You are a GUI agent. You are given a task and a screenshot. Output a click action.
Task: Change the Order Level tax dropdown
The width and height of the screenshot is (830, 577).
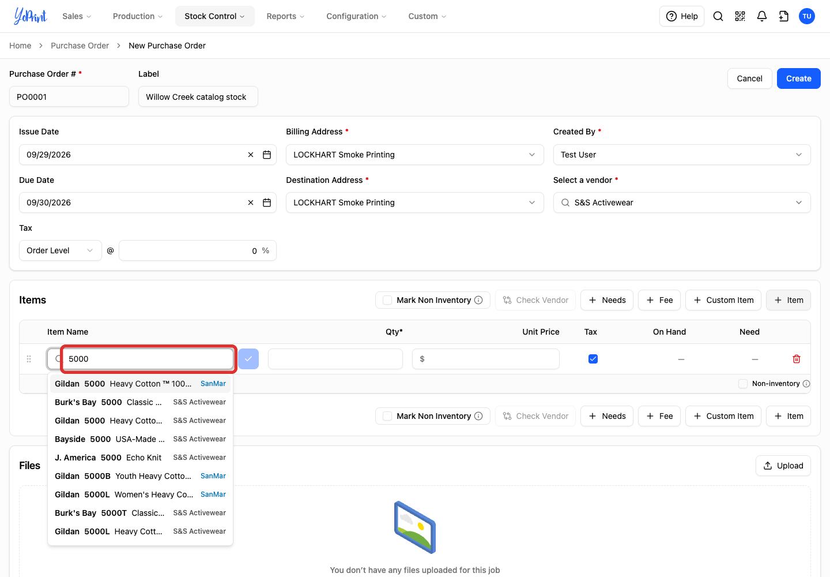61,250
